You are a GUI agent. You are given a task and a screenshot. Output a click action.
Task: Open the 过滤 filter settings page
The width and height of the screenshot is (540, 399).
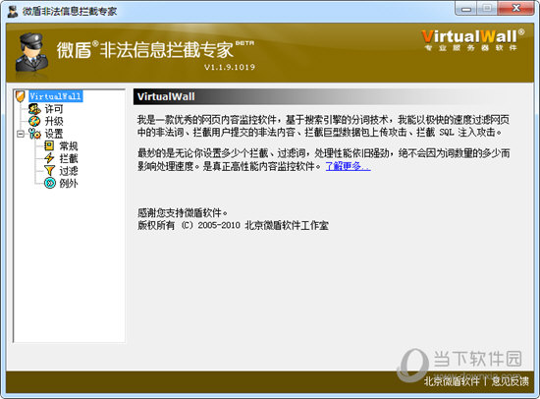[69, 171]
